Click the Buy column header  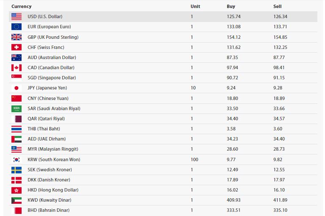(x=231, y=6)
